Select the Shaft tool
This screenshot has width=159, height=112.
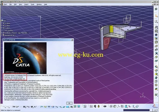pos(156,35)
